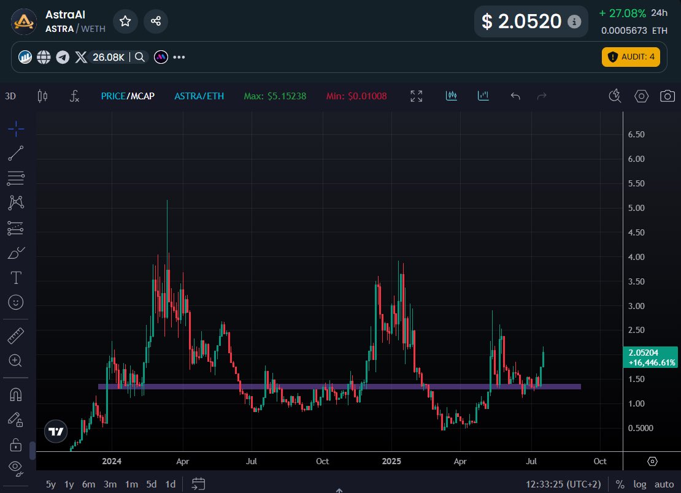
Task: Select the zoom in tool
Action: pos(15,361)
